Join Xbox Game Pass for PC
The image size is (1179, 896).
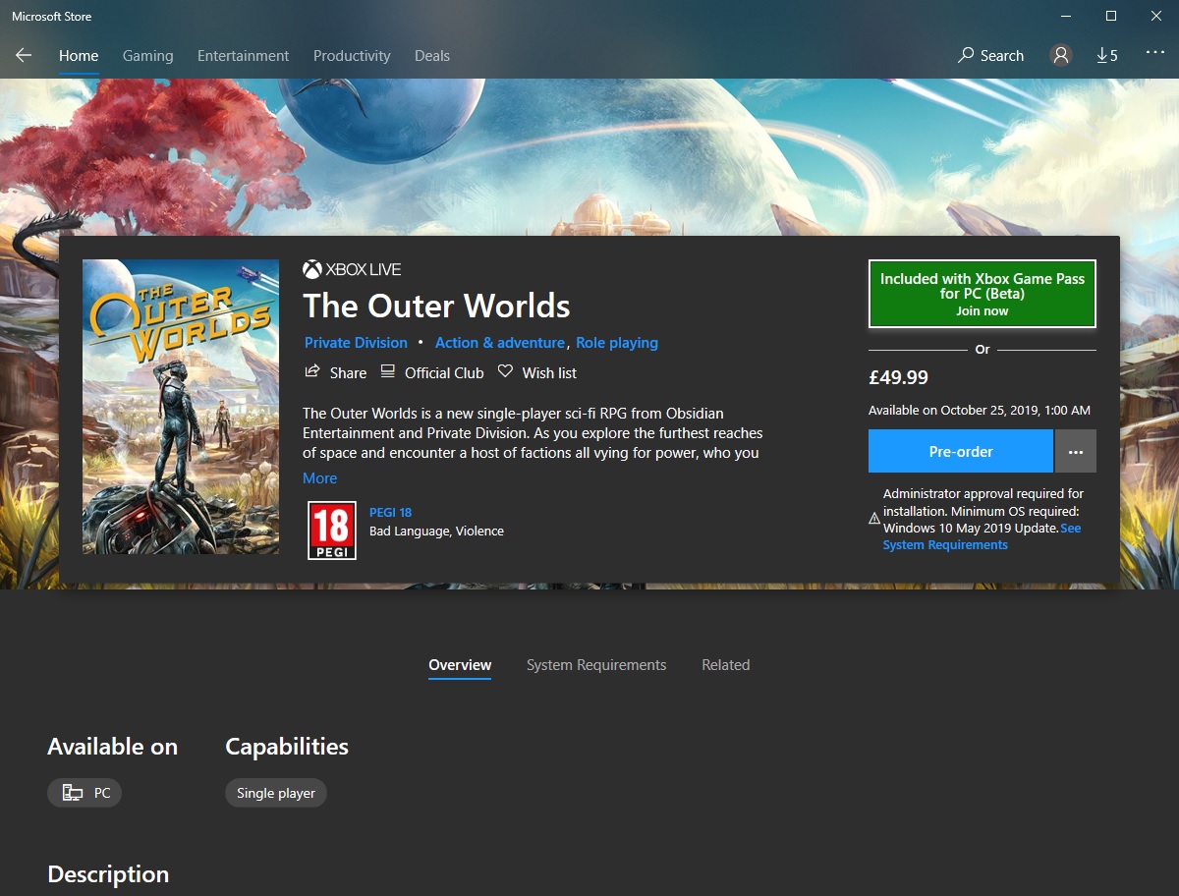(982, 294)
